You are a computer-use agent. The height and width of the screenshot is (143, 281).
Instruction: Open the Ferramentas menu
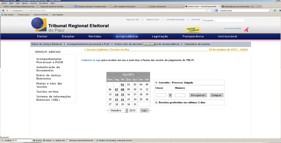[x=44, y=3]
